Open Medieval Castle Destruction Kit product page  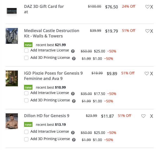coord(51,33)
